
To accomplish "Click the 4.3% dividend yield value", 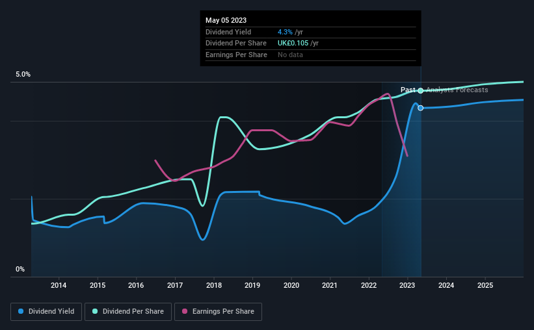I will coord(285,32).
